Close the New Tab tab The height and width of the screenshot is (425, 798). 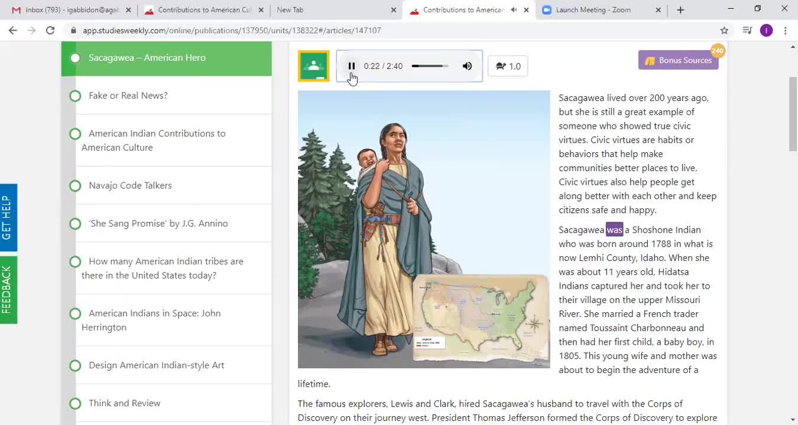point(394,10)
